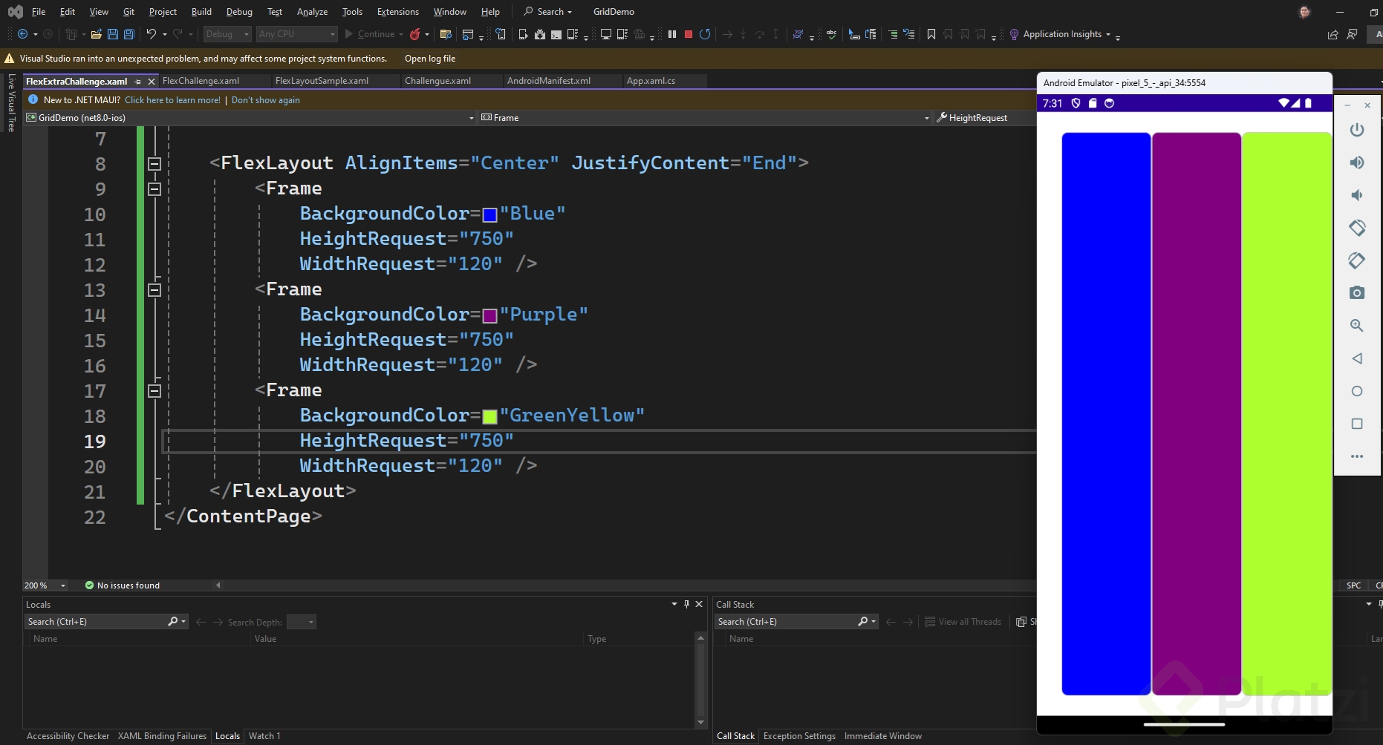Toggle auto-hide pin on Locals panel

(686, 604)
